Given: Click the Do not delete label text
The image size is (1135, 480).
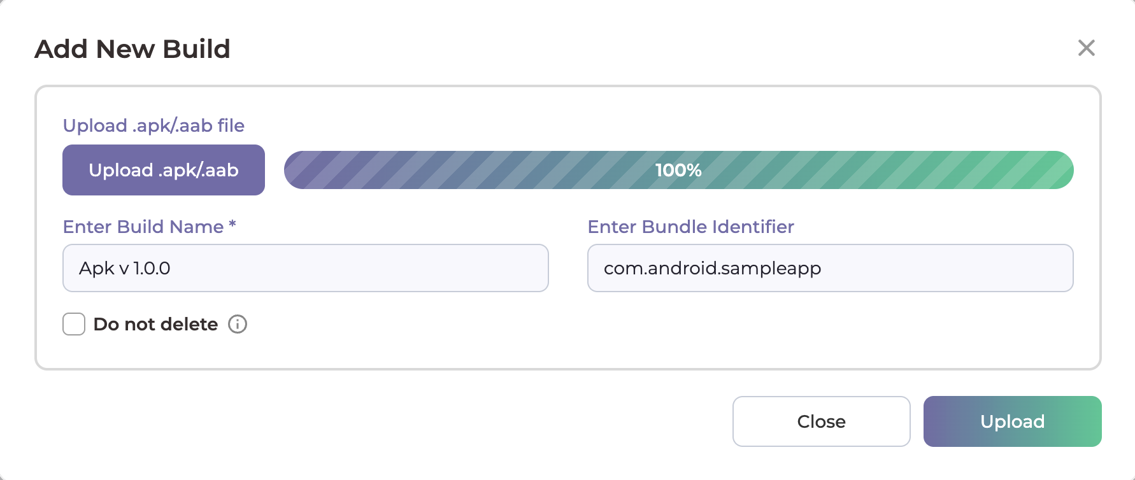Looking at the screenshot, I should point(155,324).
